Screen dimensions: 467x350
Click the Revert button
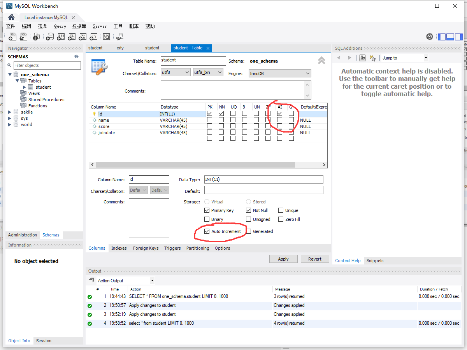[315, 259]
